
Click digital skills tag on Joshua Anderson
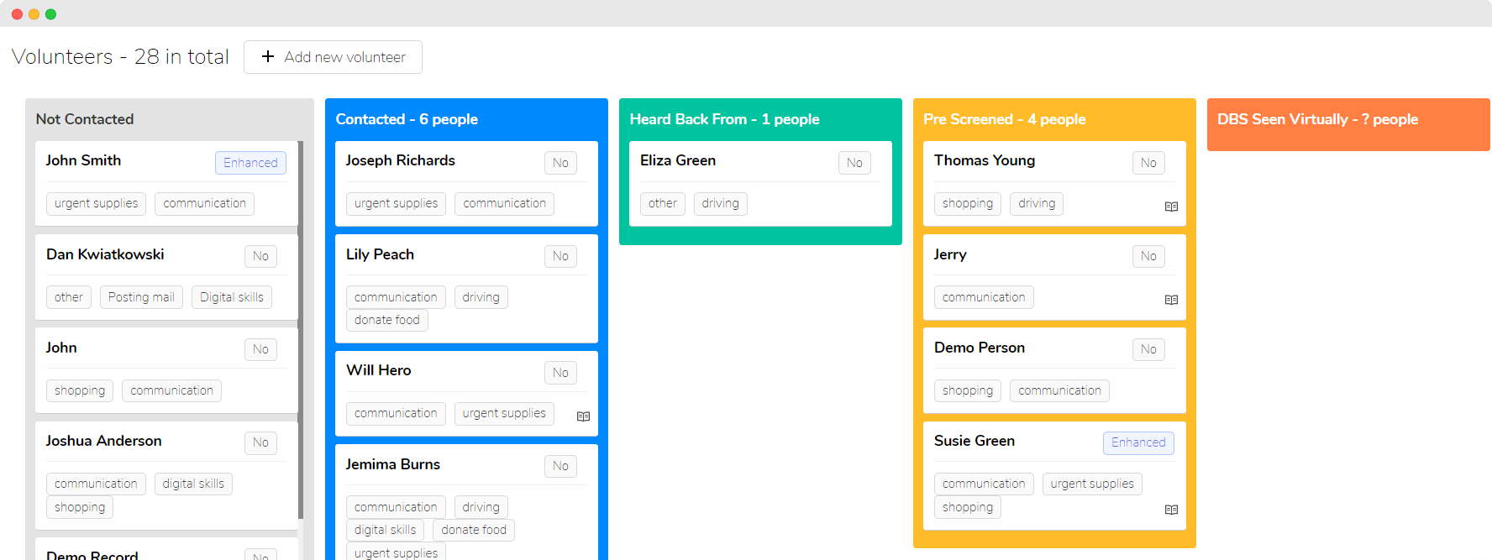[x=193, y=484]
